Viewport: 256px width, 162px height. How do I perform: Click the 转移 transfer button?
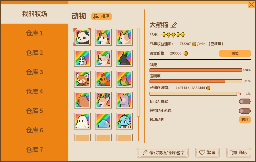[x=245, y=120]
